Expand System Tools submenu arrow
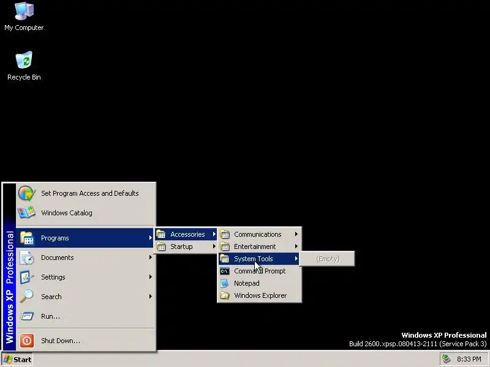The height and width of the screenshot is (367, 490). [x=296, y=259]
